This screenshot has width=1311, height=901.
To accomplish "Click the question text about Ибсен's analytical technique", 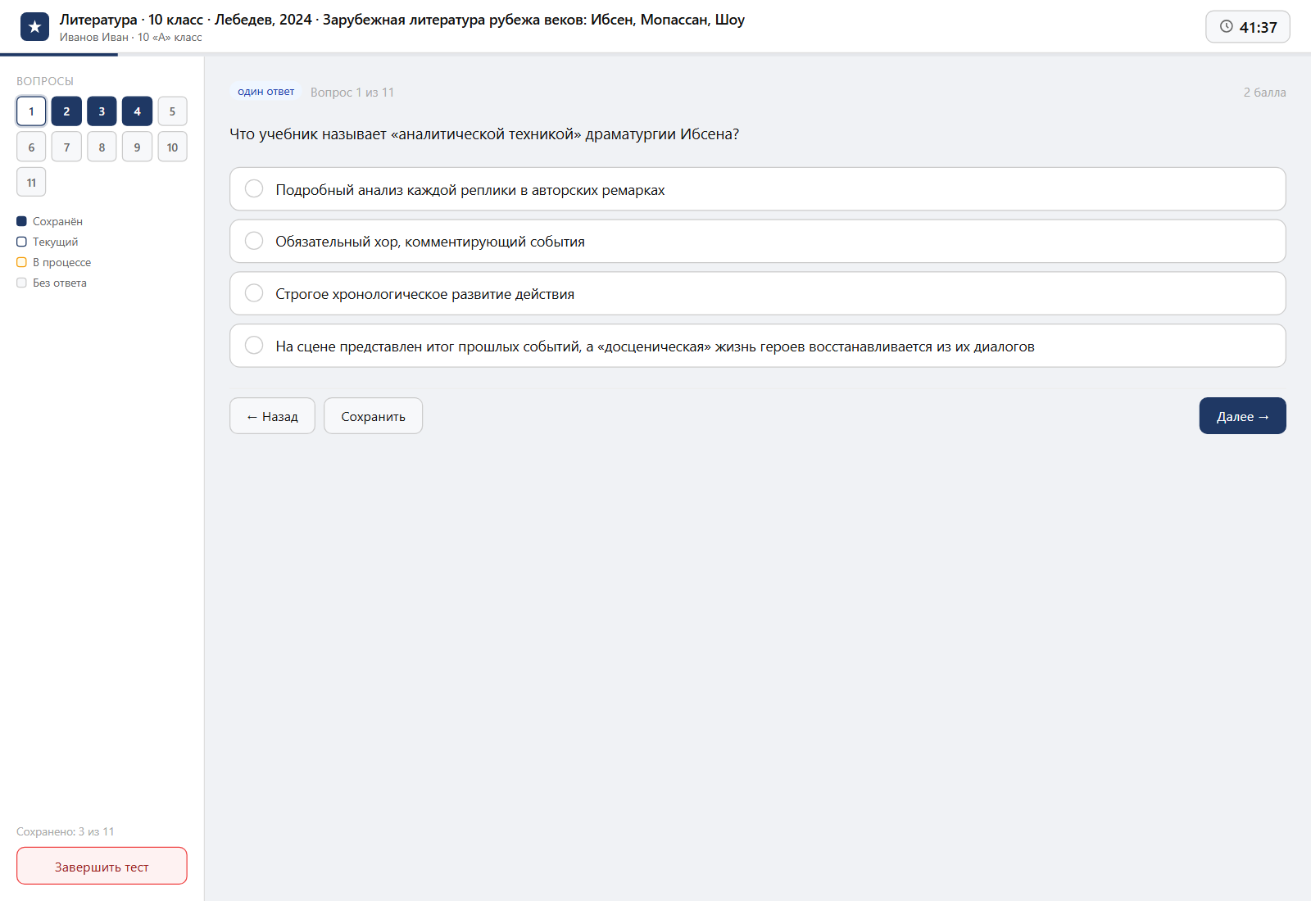I will (x=484, y=134).
